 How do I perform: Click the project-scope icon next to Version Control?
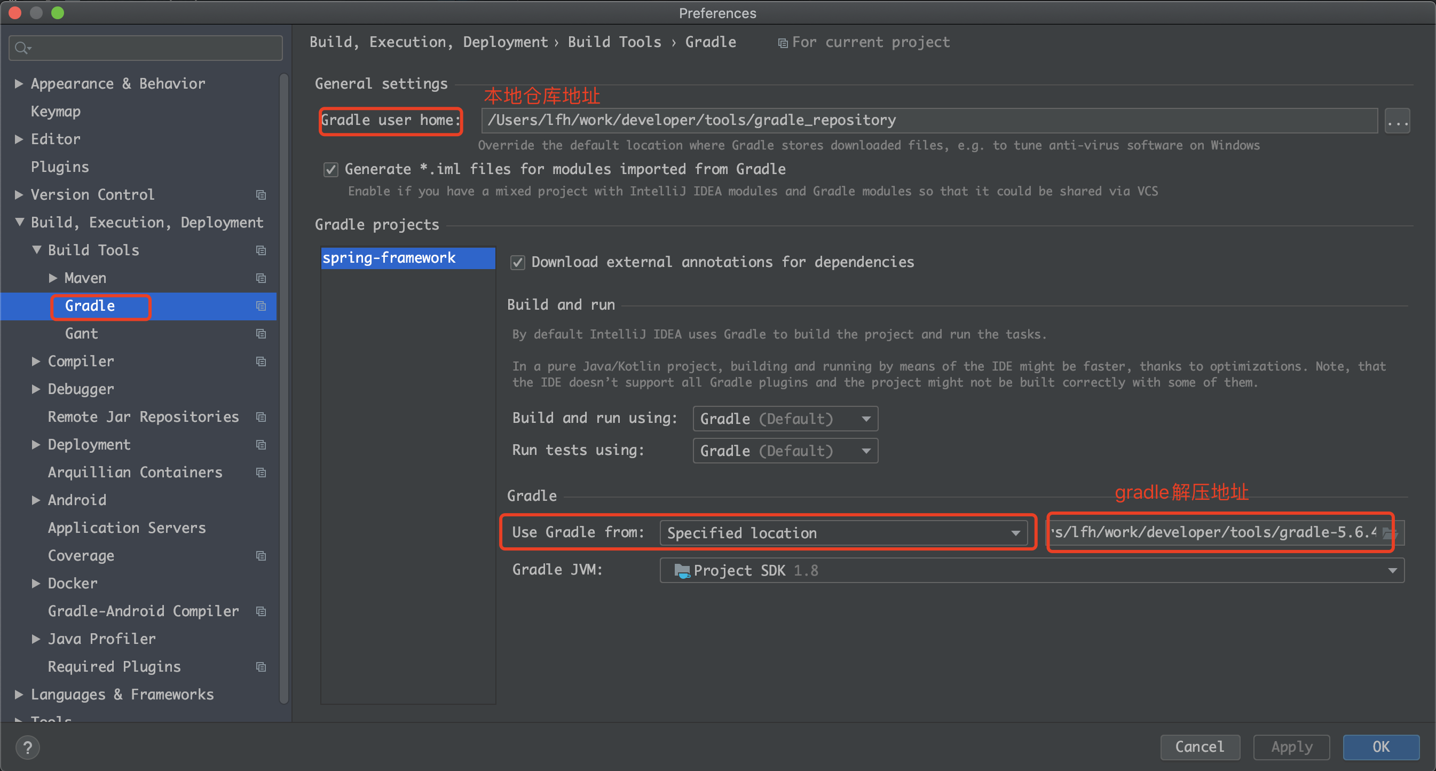261,194
